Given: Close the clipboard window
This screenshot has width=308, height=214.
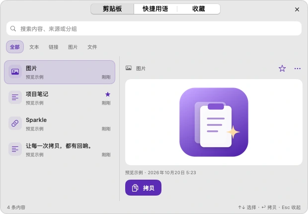Looking at the screenshot, I should tap(297, 9).
